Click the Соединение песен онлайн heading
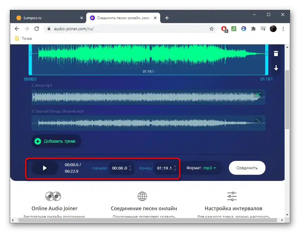 tap(144, 208)
